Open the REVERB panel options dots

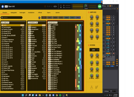[x=100, y=45]
